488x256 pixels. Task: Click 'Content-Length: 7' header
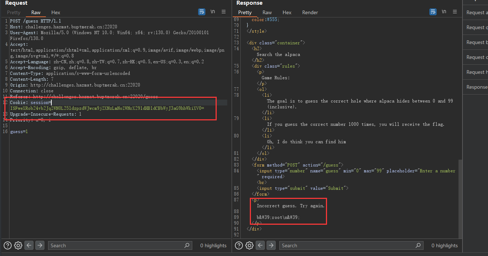[x=32, y=79]
